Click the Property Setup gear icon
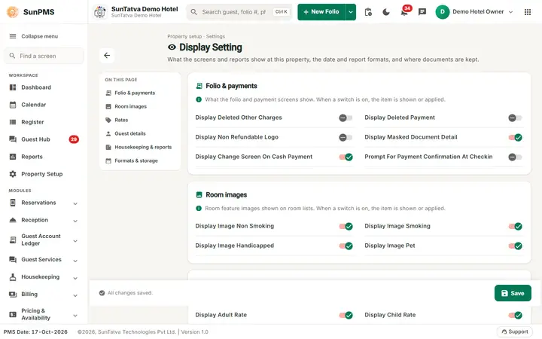Image resolution: width=542 pixels, height=339 pixels. (x=13, y=174)
